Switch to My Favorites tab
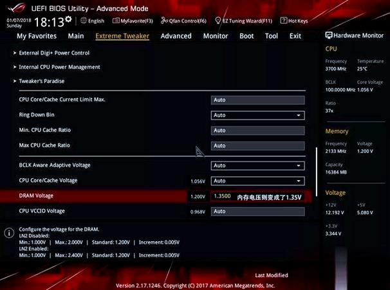The width and height of the screenshot is (390, 290). coord(37,36)
